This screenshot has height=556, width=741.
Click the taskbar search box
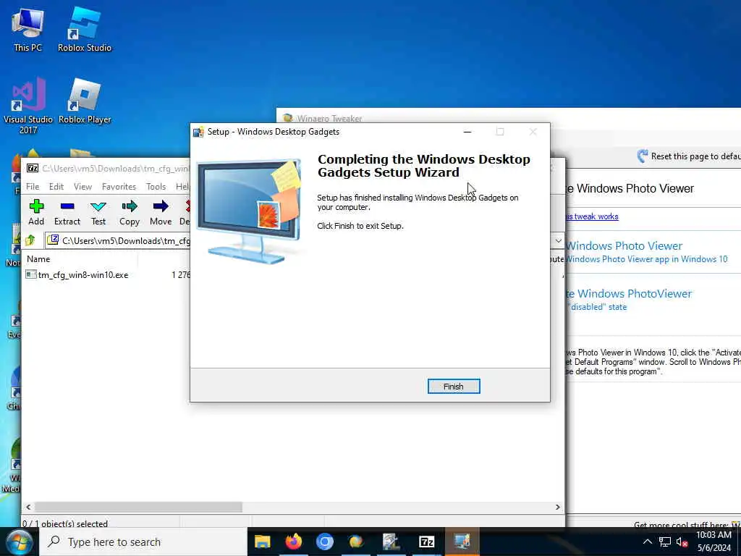[x=143, y=542]
